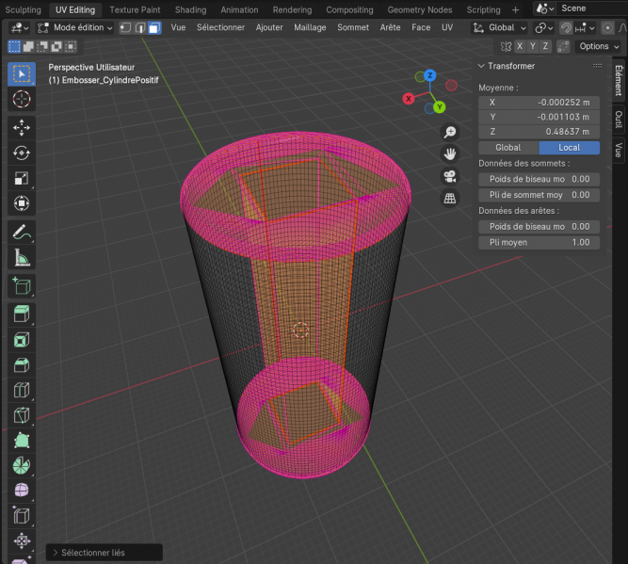Viewport: 628px width, 564px height.
Task: Activate the Rotate tool
Action: (x=21, y=153)
